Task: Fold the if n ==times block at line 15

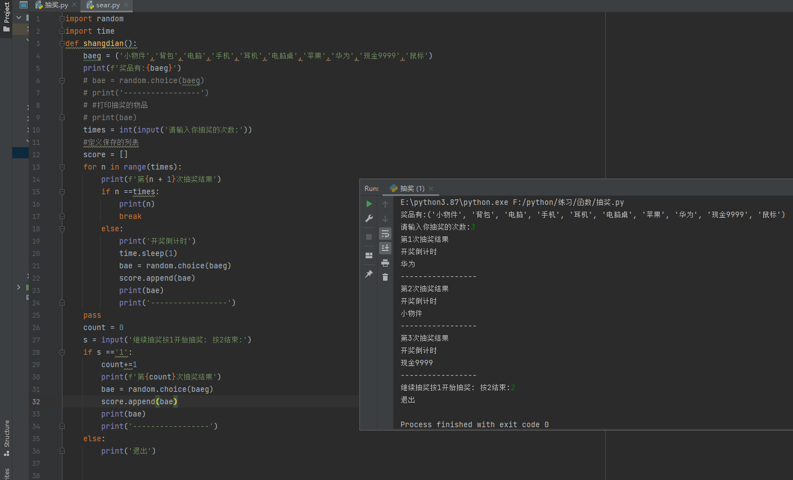Action: [x=62, y=191]
